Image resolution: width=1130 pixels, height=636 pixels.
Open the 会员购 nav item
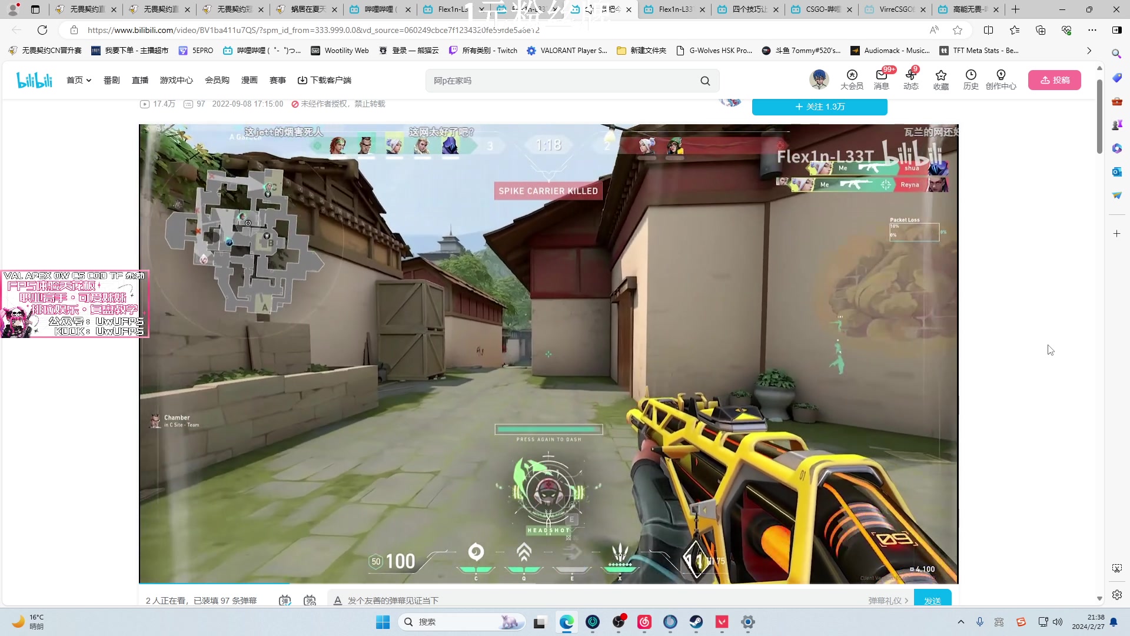coord(217,80)
